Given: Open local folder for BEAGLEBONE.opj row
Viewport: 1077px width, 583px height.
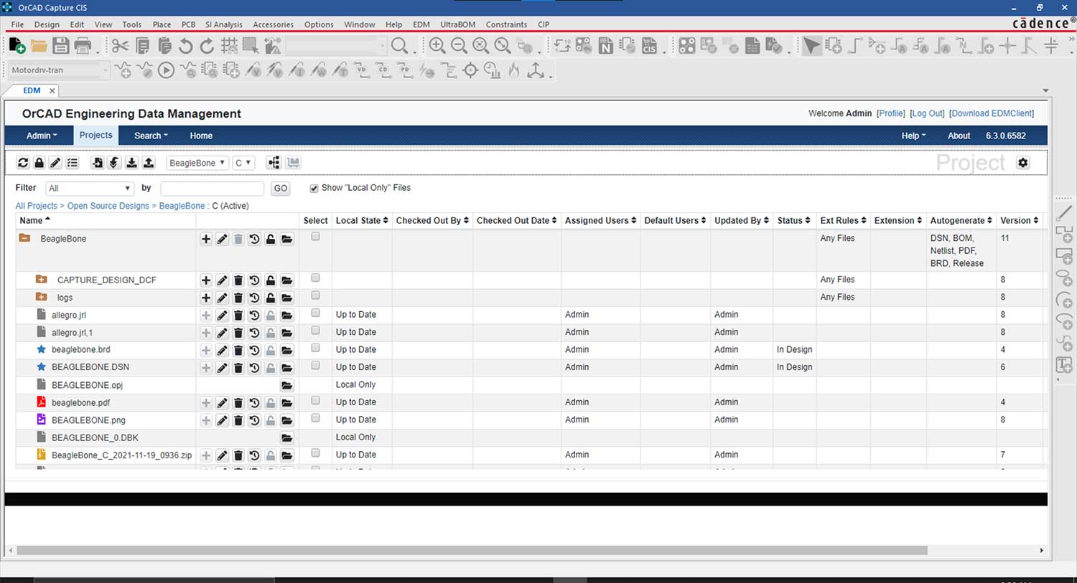Looking at the screenshot, I should point(286,385).
